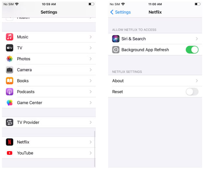Image resolution: width=204 pixels, height=171 pixels.
Task: Select the Podcasts settings entry
Action: point(49,92)
